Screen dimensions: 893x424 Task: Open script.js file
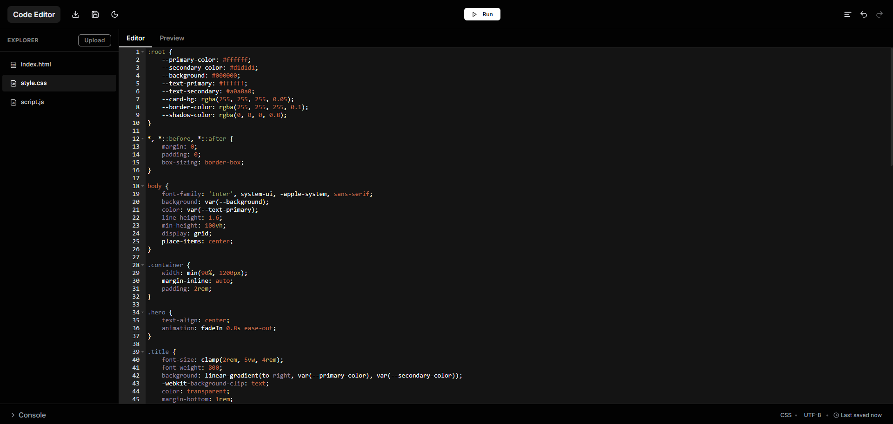59,102
